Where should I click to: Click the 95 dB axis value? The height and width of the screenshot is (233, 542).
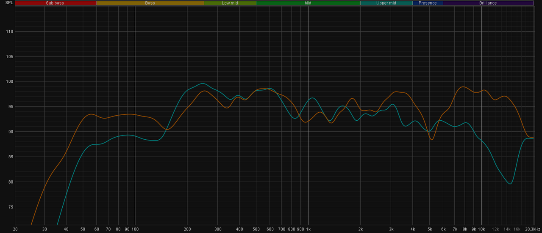(x=11, y=107)
